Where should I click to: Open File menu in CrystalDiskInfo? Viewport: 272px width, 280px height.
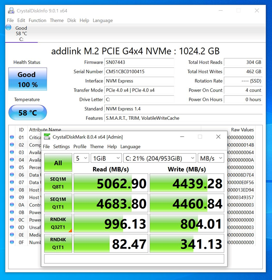click(x=10, y=20)
